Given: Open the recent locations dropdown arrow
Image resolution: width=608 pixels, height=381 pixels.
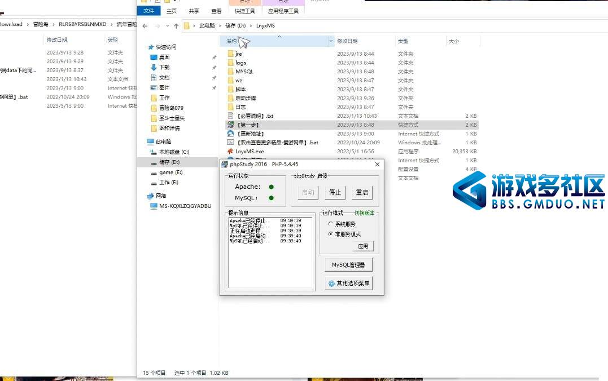Looking at the screenshot, I should (x=168, y=26).
